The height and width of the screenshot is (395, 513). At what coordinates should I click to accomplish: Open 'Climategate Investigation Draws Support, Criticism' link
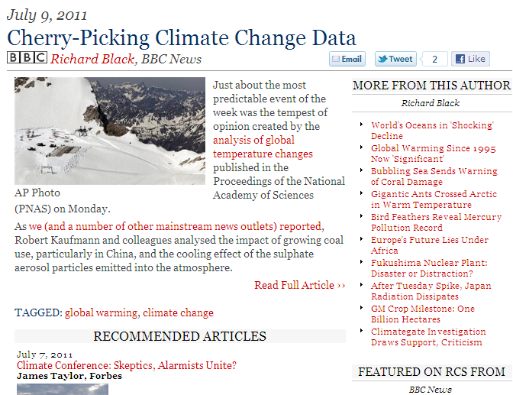coord(428,337)
